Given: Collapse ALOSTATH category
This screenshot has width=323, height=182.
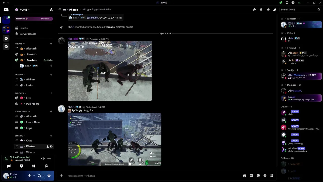Looking at the screenshot, I should 21,93.
